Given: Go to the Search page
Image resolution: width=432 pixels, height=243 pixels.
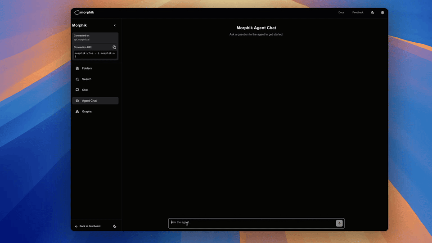Looking at the screenshot, I should tap(95, 79).
